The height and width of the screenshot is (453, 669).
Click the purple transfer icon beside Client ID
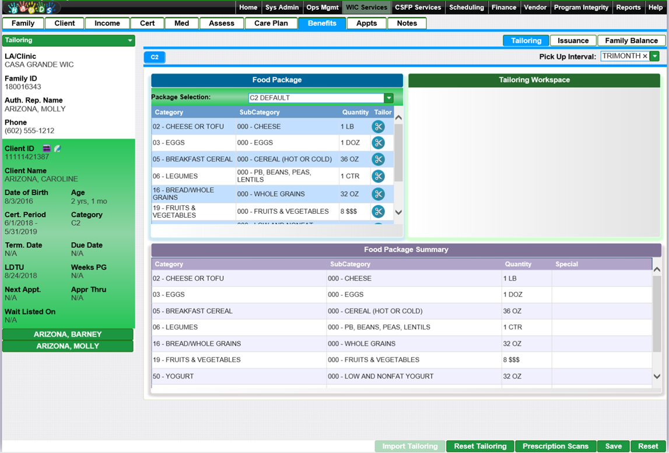47,149
